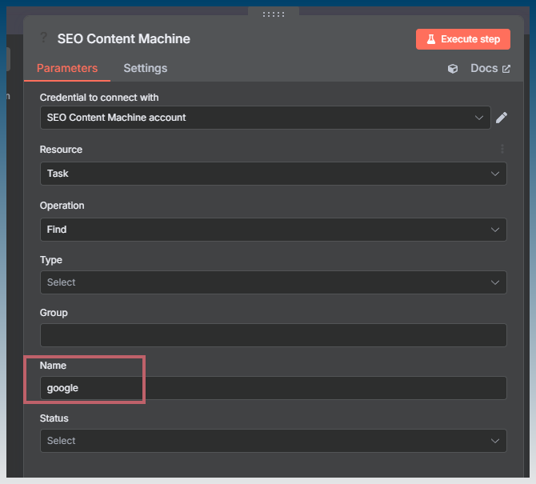The width and height of the screenshot is (536, 484).
Task: Run the Execute step button
Action: pos(463,39)
